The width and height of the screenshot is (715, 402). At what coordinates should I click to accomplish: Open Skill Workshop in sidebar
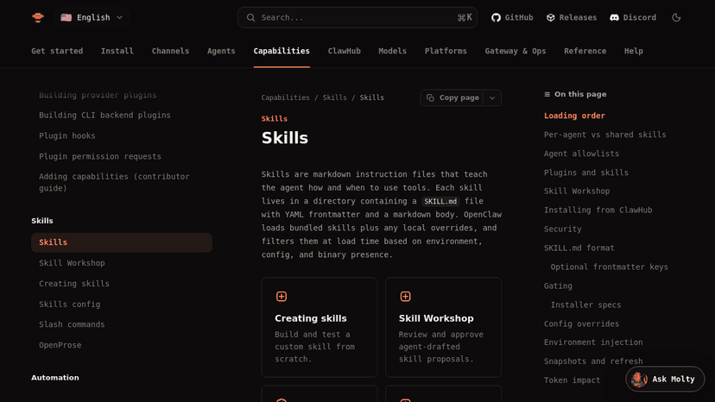pyautogui.click(x=72, y=263)
